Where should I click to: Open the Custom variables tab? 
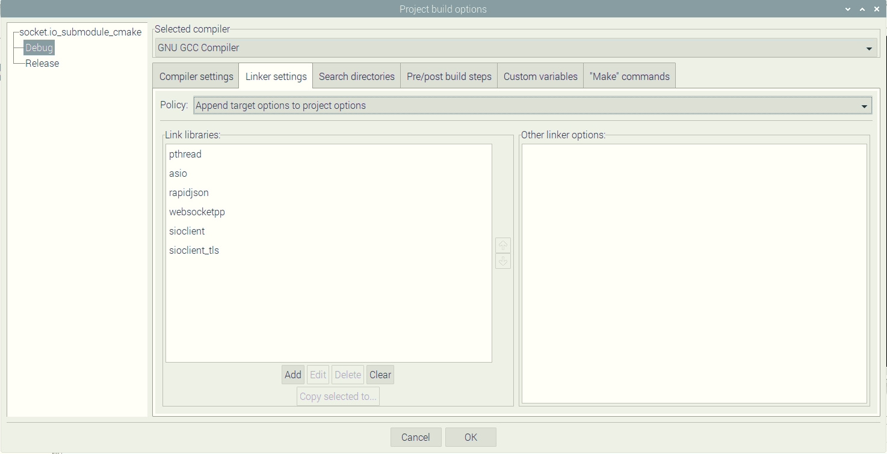click(540, 76)
